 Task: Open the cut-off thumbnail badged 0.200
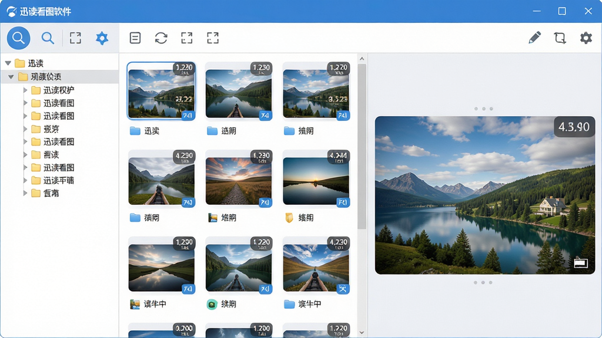coord(161,330)
